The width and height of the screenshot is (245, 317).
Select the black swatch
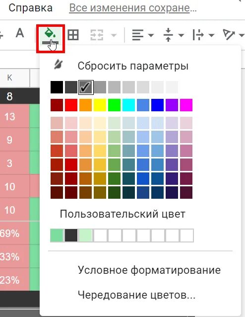pos(57,87)
